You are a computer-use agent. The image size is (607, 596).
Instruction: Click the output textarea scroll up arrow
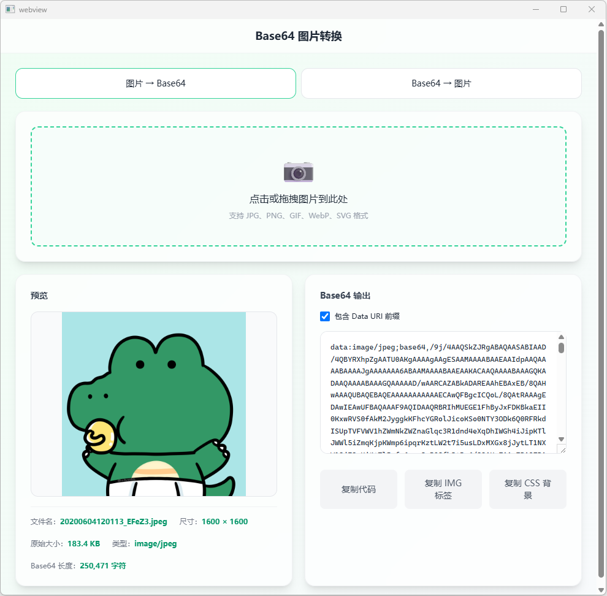click(x=561, y=337)
